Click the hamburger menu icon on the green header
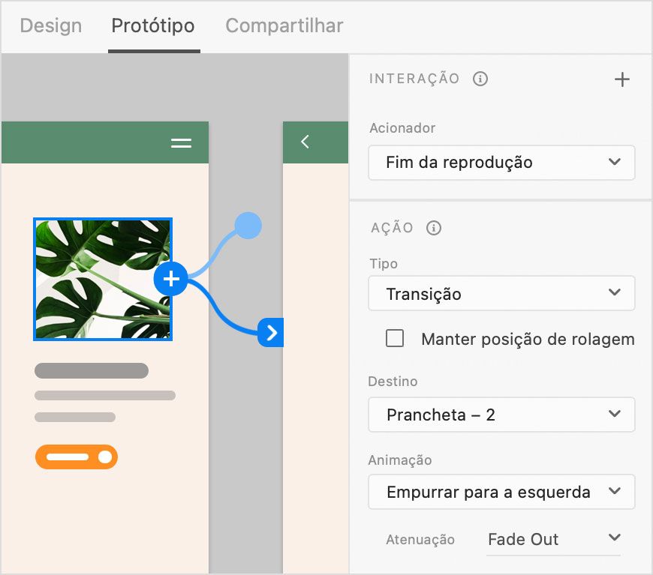Screen dimensions: 653x575 (x=181, y=142)
